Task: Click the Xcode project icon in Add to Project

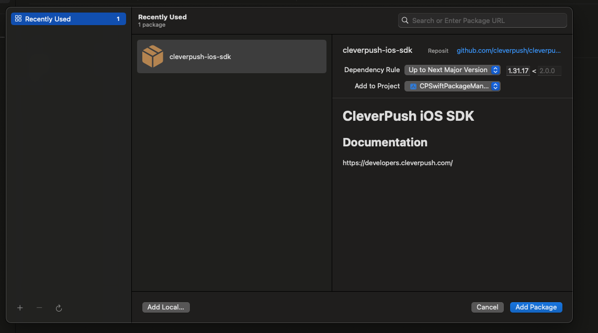Action: (x=413, y=86)
